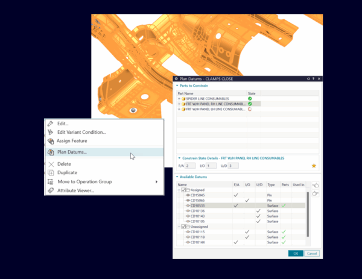The image size is (362, 279).
Task: Click the green state icon for SPIDER LINE CONSUMABLES
Action: (250, 98)
